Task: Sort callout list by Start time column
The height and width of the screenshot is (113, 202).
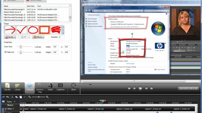Action: (31, 6)
